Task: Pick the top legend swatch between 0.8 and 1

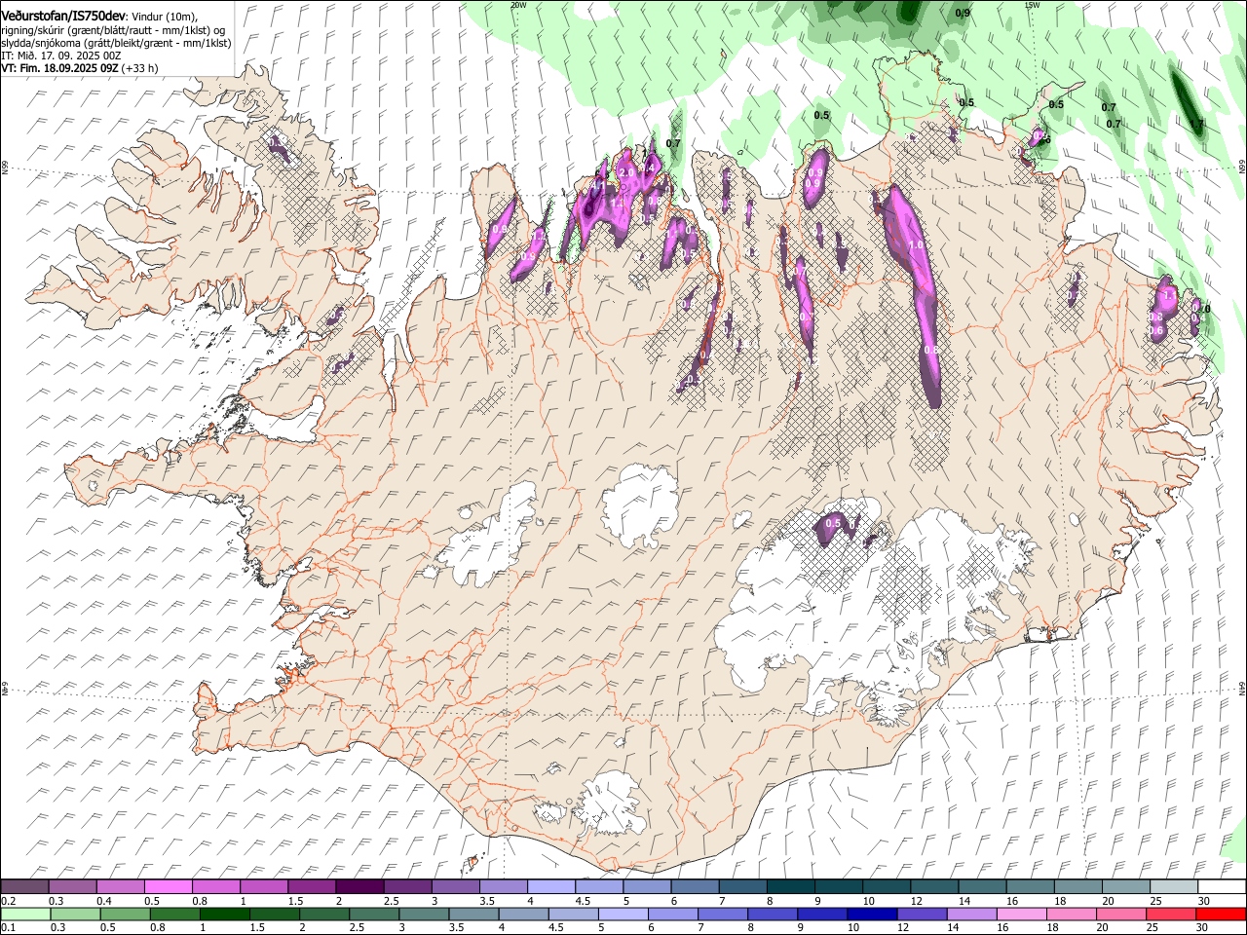Action: [x=216, y=887]
